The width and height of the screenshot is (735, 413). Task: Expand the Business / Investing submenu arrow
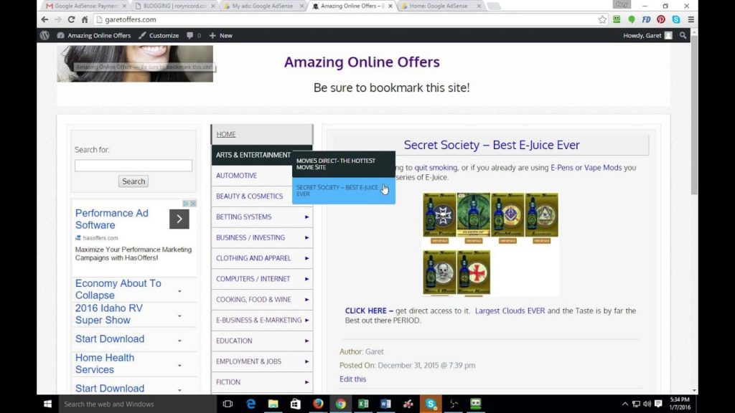[x=306, y=237]
